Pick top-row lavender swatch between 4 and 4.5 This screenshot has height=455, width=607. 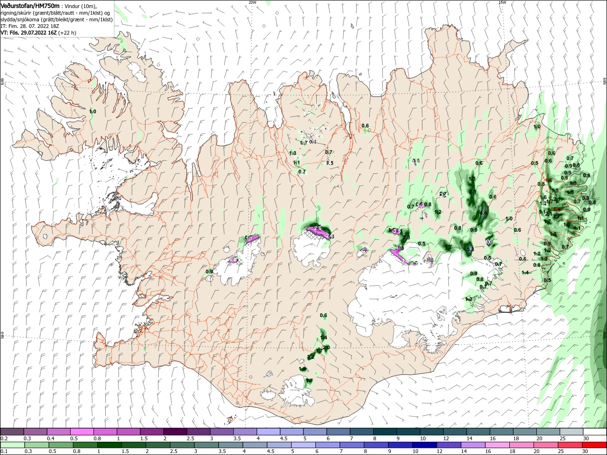(268, 432)
